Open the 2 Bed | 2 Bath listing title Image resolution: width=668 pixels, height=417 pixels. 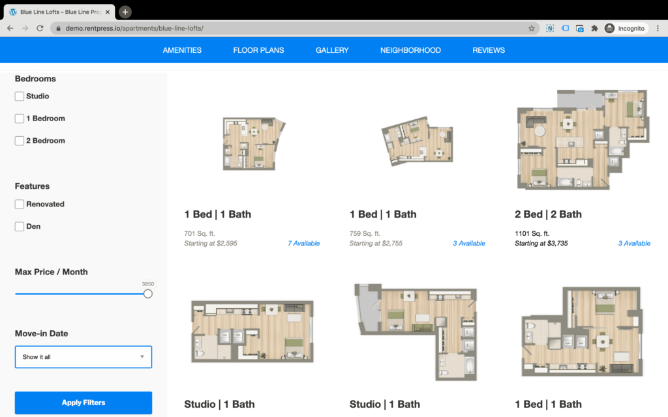tap(548, 214)
